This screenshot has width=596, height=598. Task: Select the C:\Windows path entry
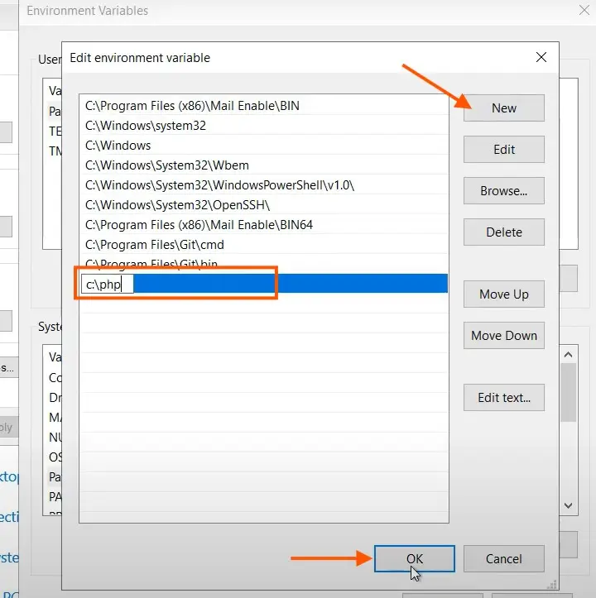pyautogui.click(x=264, y=146)
